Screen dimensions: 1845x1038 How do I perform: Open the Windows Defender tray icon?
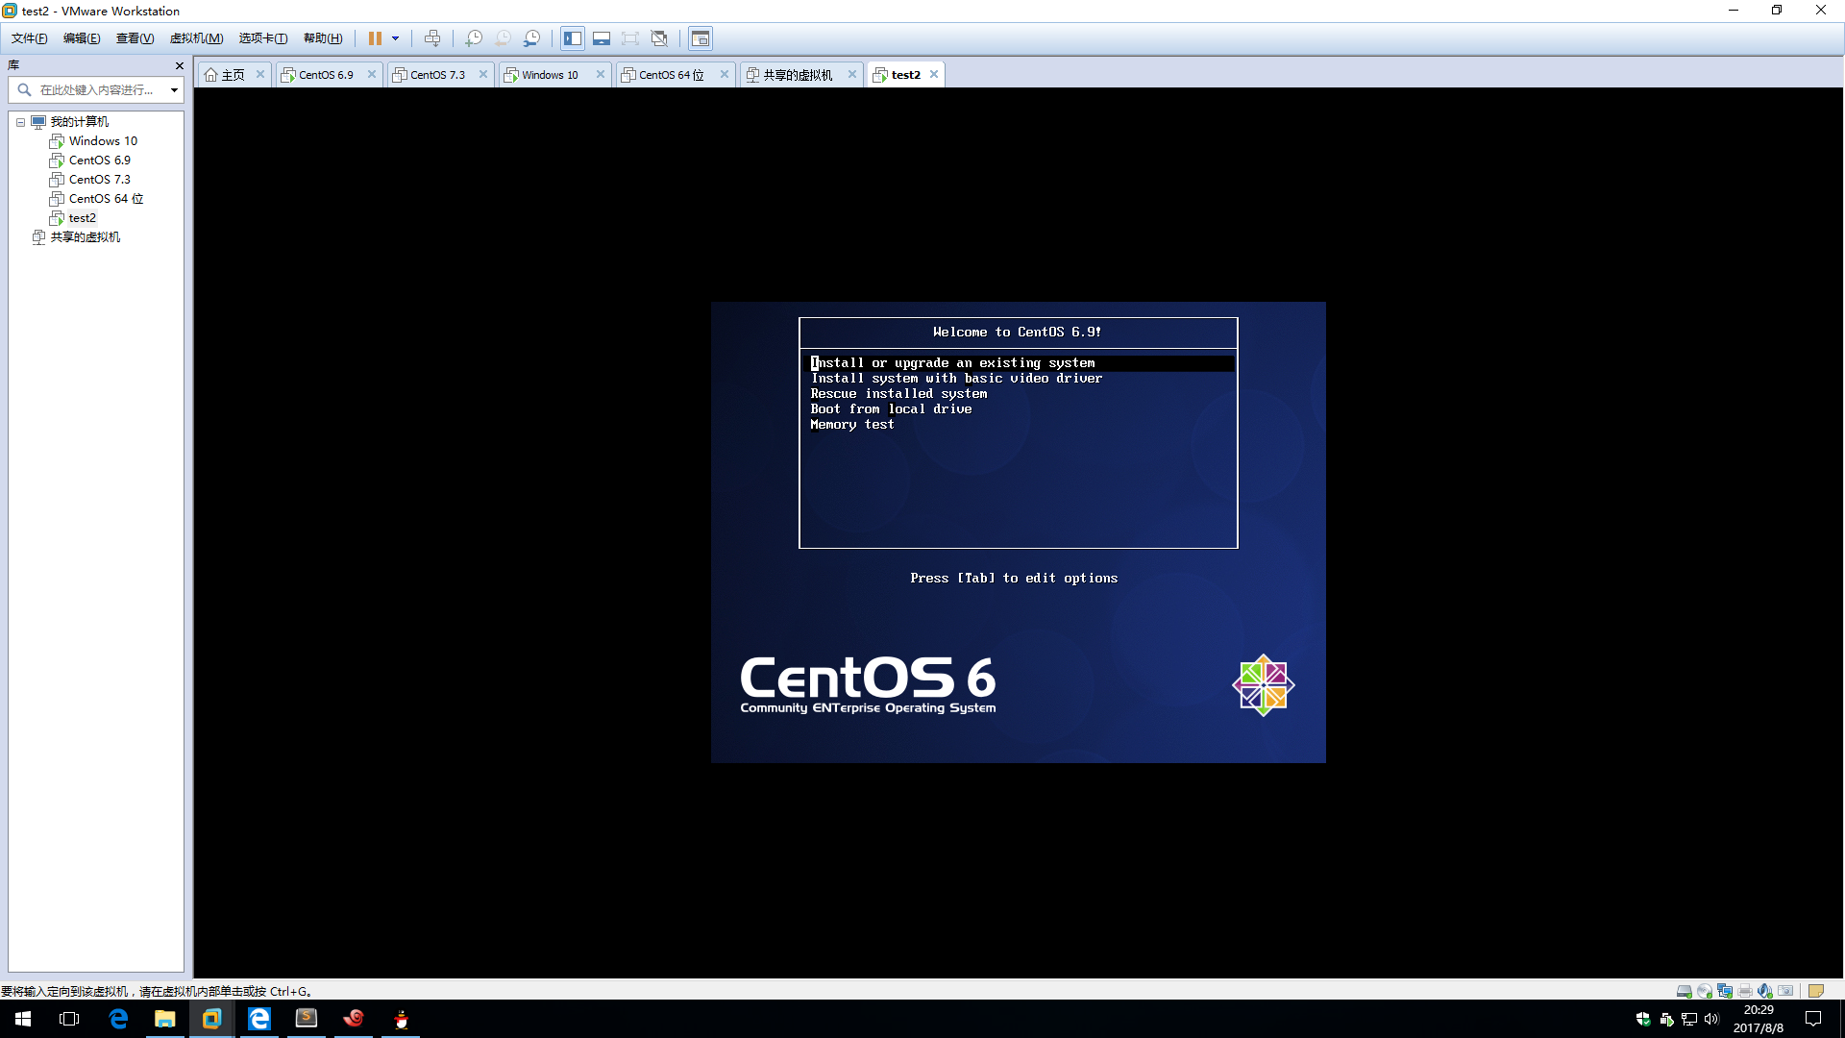(x=1642, y=1019)
